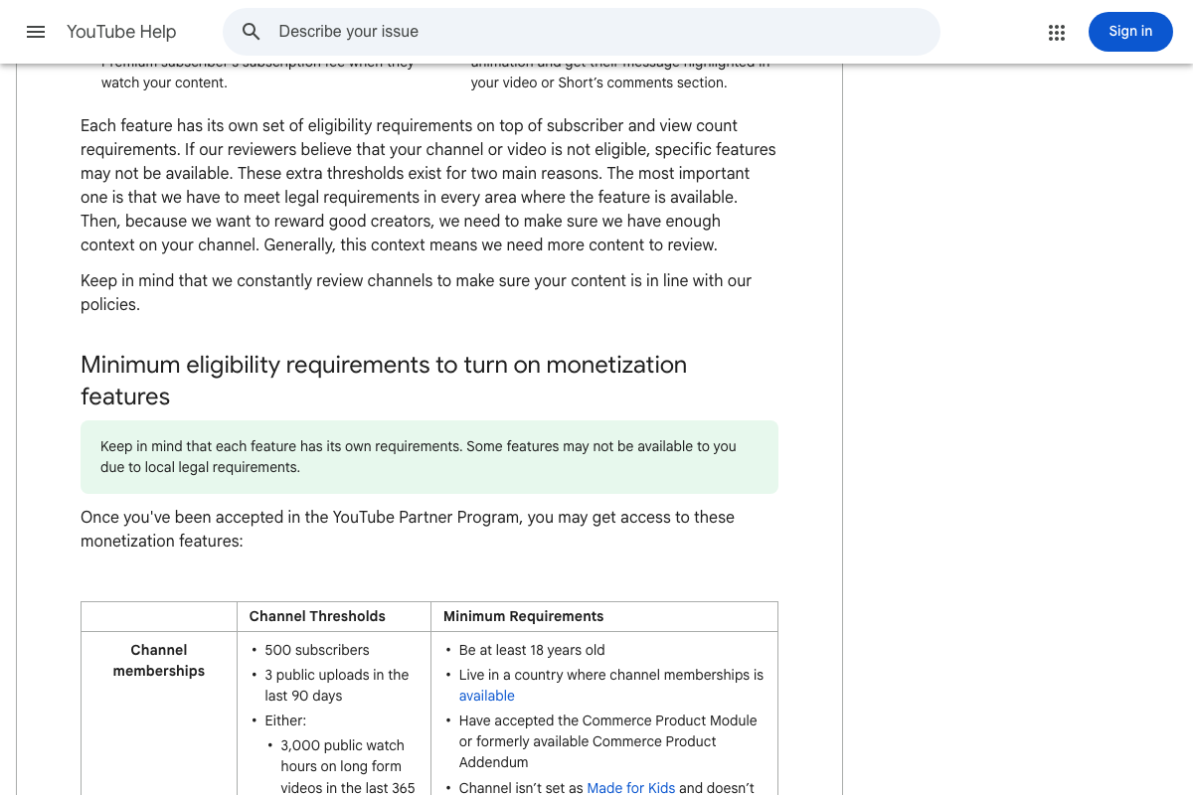Select the '500 subscribers' bullet
The image size is (1193, 795).
pyautogui.click(x=317, y=650)
